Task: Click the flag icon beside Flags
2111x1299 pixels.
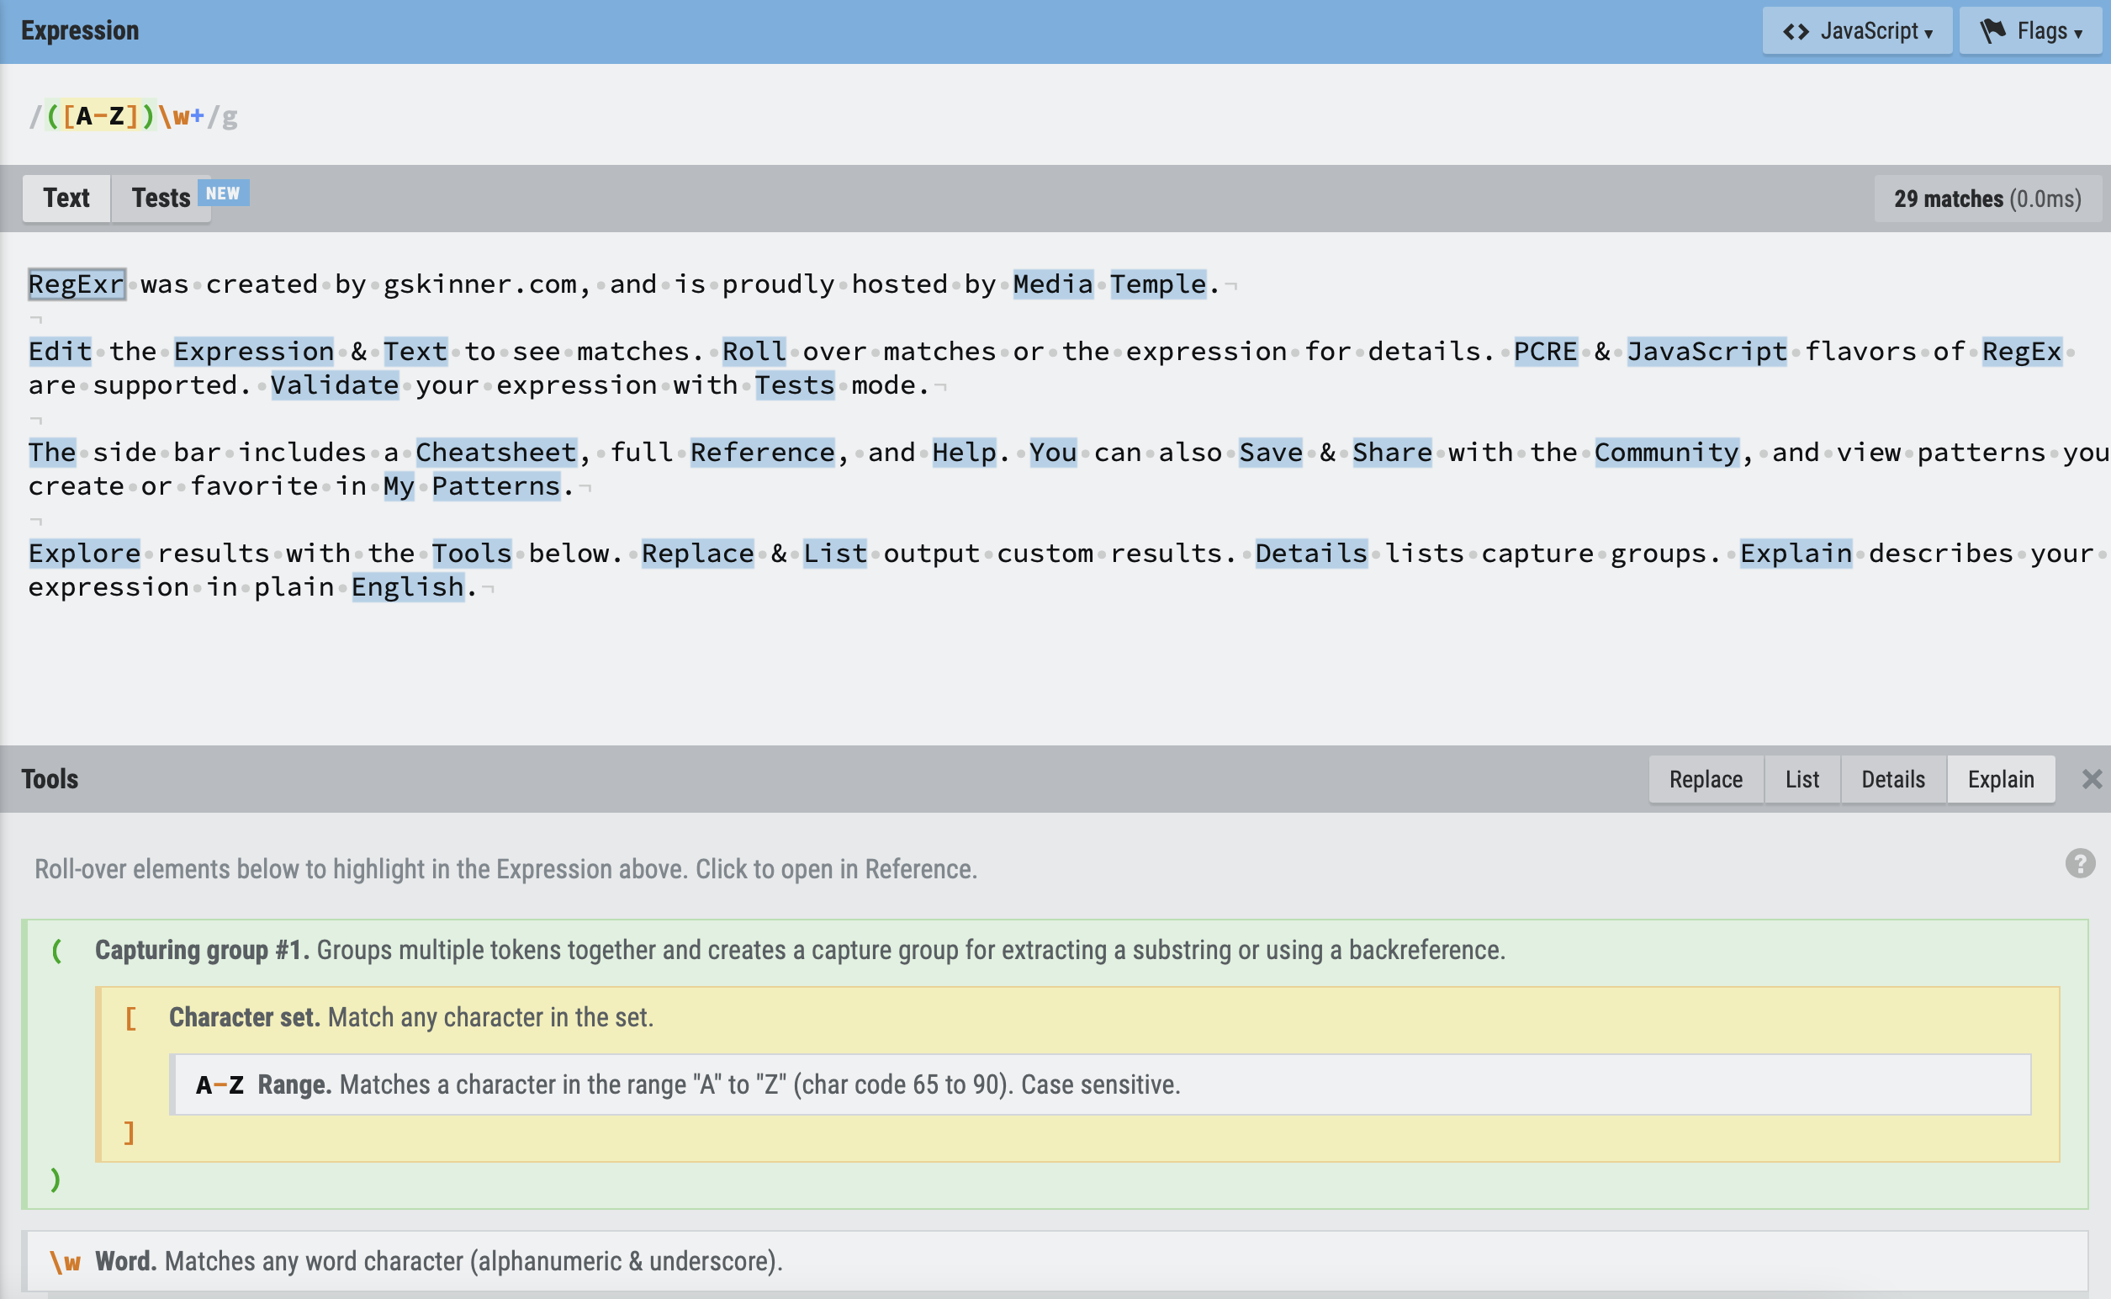Action: click(x=1992, y=31)
